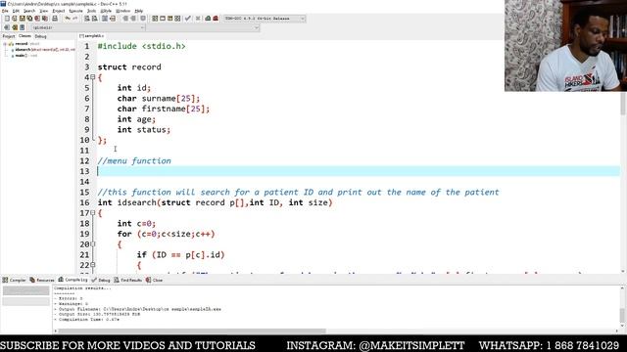
Task: Click the Toggle bookmarks icon
Action: 15,27
